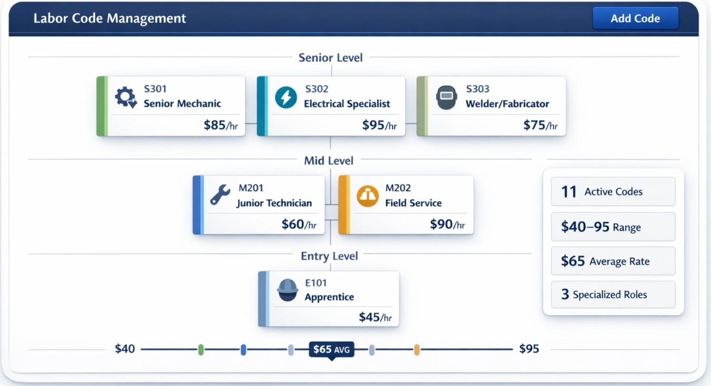Viewport: 711px width, 386px height.
Task: Click the Senior Mechanic gear icon
Action: tap(126, 97)
